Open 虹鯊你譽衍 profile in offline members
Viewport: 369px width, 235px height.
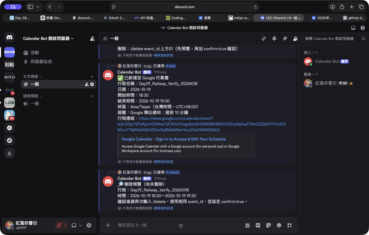pyautogui.click(x=334, y=83)
